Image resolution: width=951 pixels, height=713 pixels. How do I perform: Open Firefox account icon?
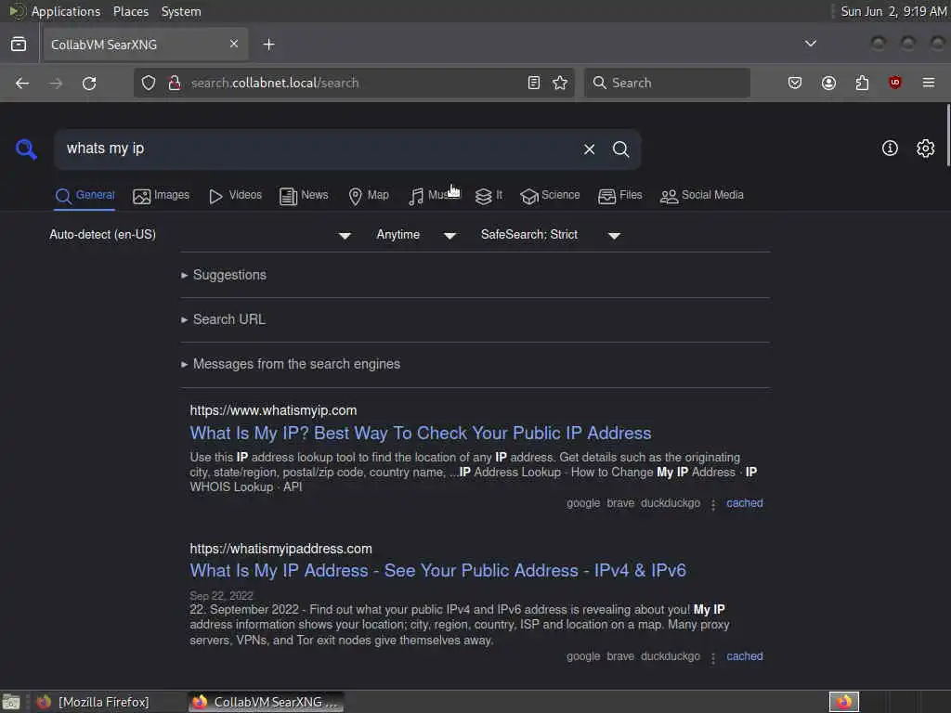click(828, 83)
